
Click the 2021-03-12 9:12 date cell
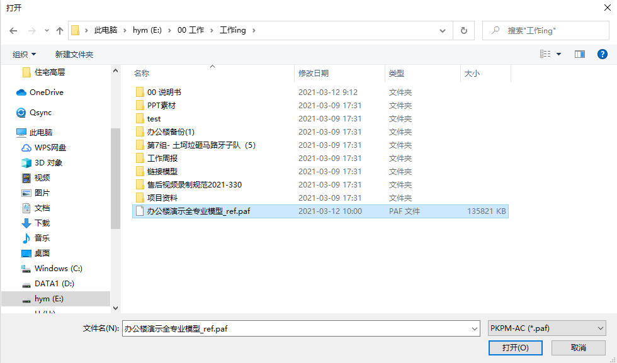tap(328, 92)
